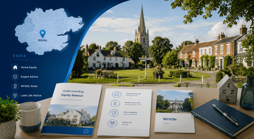Click the 55+ icon beside Solutions for later life
The height and width of the screenshot is (139, 254).
coord(112,123)
